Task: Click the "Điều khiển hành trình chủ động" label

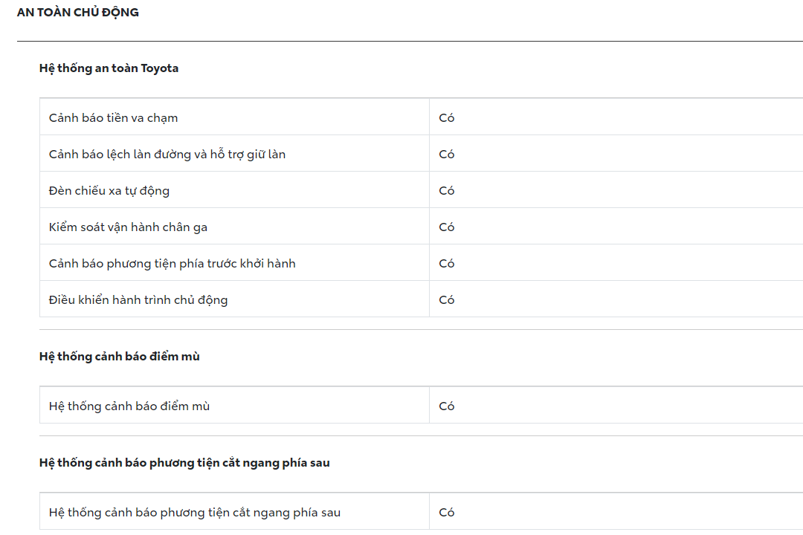Action: tap(138, 300)
